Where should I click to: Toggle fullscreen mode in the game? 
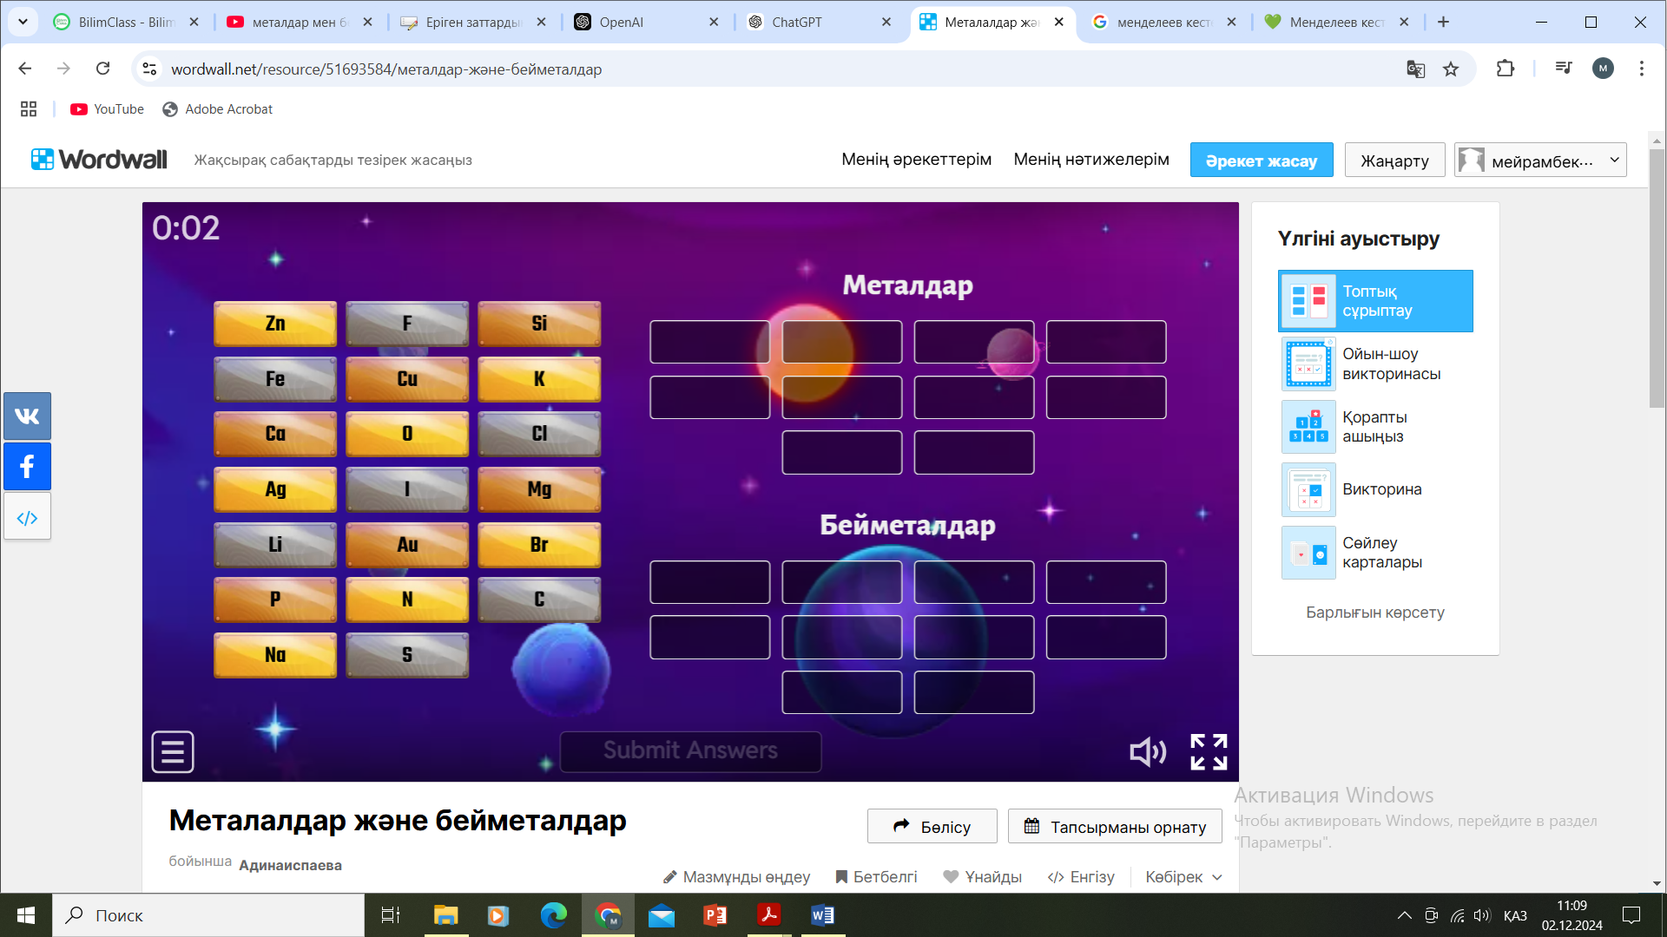click(x=1208, y=751)
